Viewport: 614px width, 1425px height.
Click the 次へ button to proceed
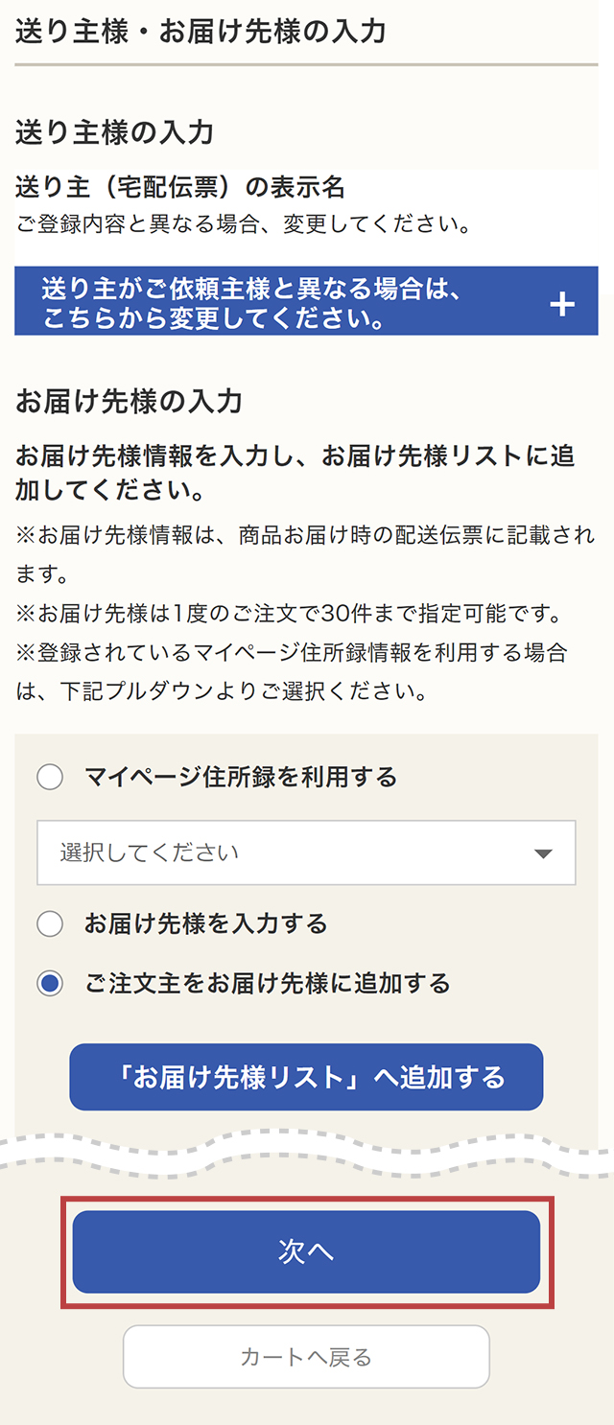click(305, 1251)
